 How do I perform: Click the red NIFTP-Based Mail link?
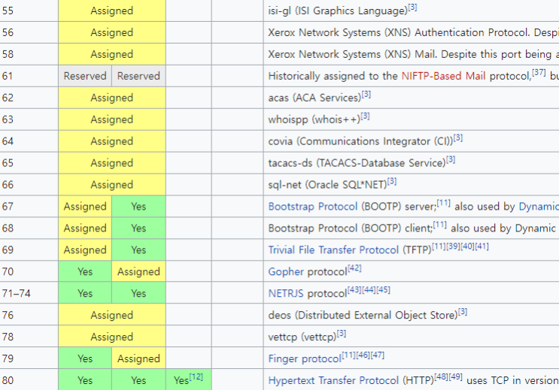pyautogui.click(x=443, y=76)
